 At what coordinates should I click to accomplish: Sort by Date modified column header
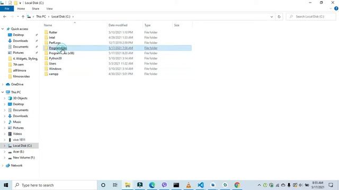coord(118,25)
